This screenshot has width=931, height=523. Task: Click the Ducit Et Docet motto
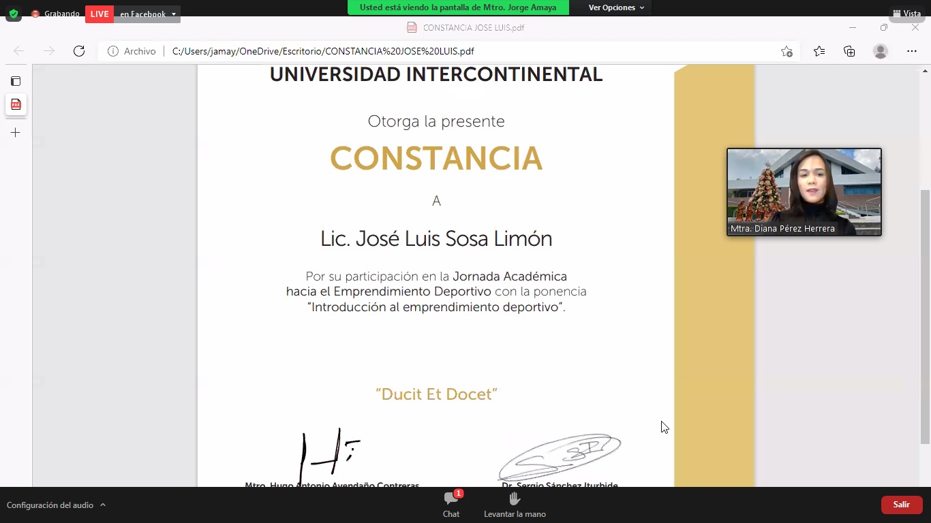point(436,394)
